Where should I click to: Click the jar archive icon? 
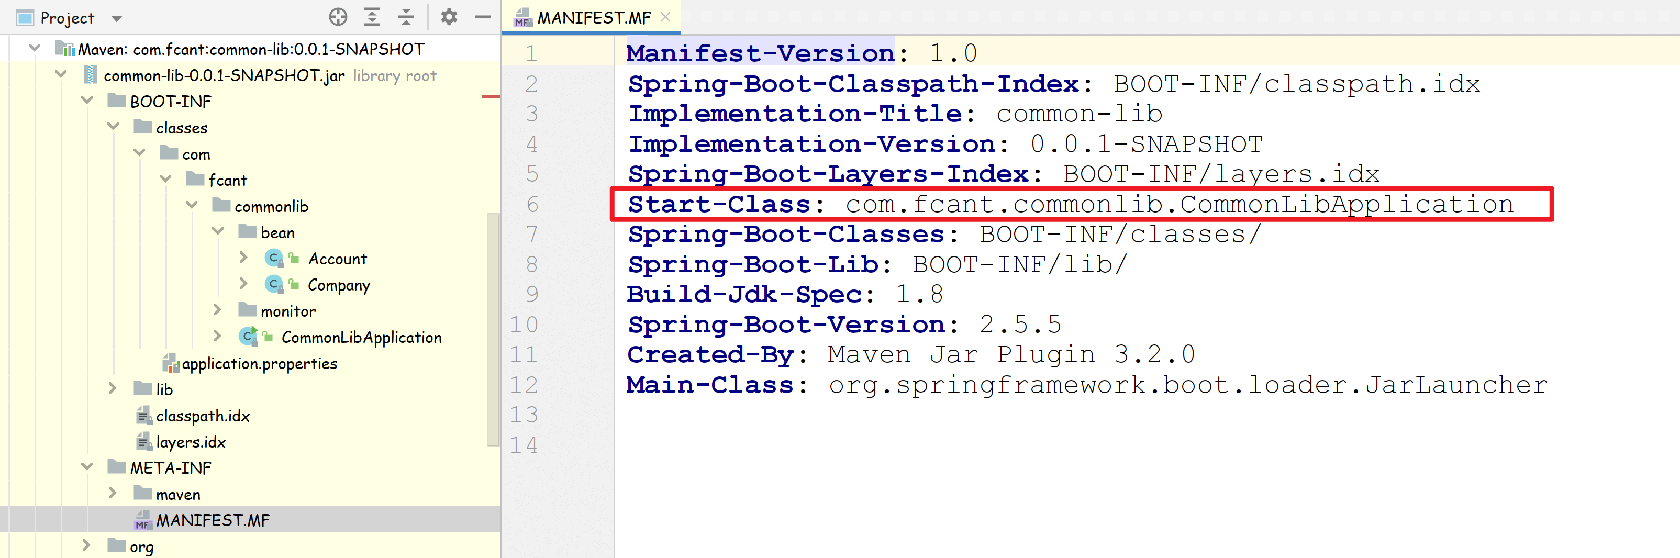(91, 75)
